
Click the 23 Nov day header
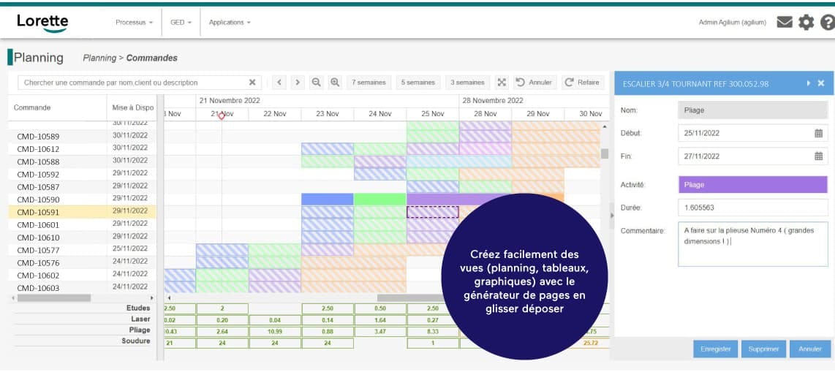(x=328, y=114)
